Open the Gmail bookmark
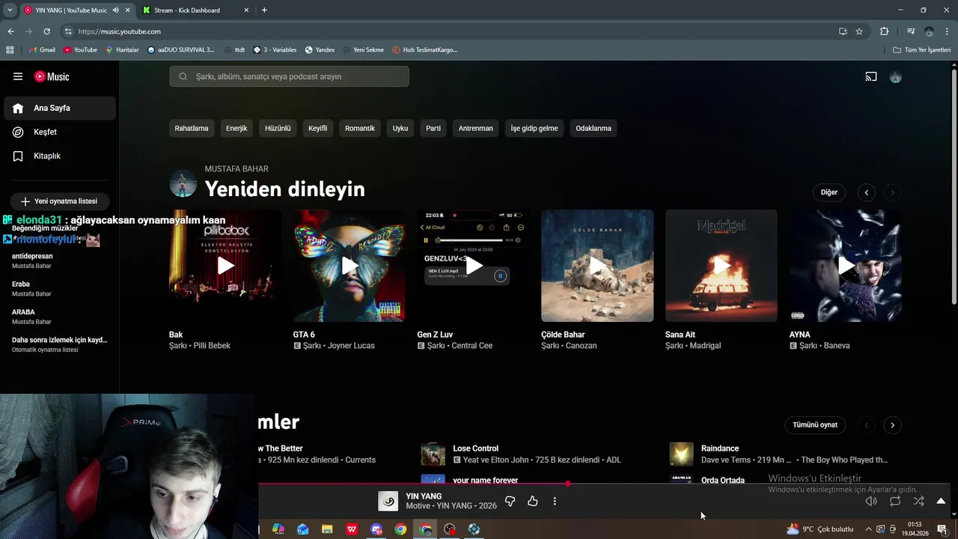 tap(42, 50)
